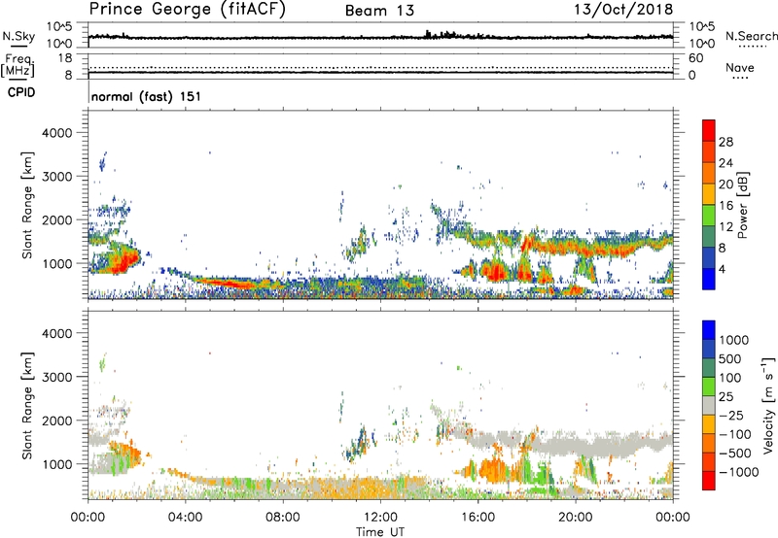
Task: Click the "3000" tick of the power panel
Action: (56, 177)
